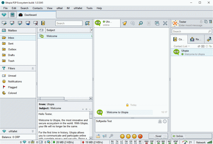213x144 pixels.
Task: Click the diamond uWallet toolbar button
Action: (4, 15)
